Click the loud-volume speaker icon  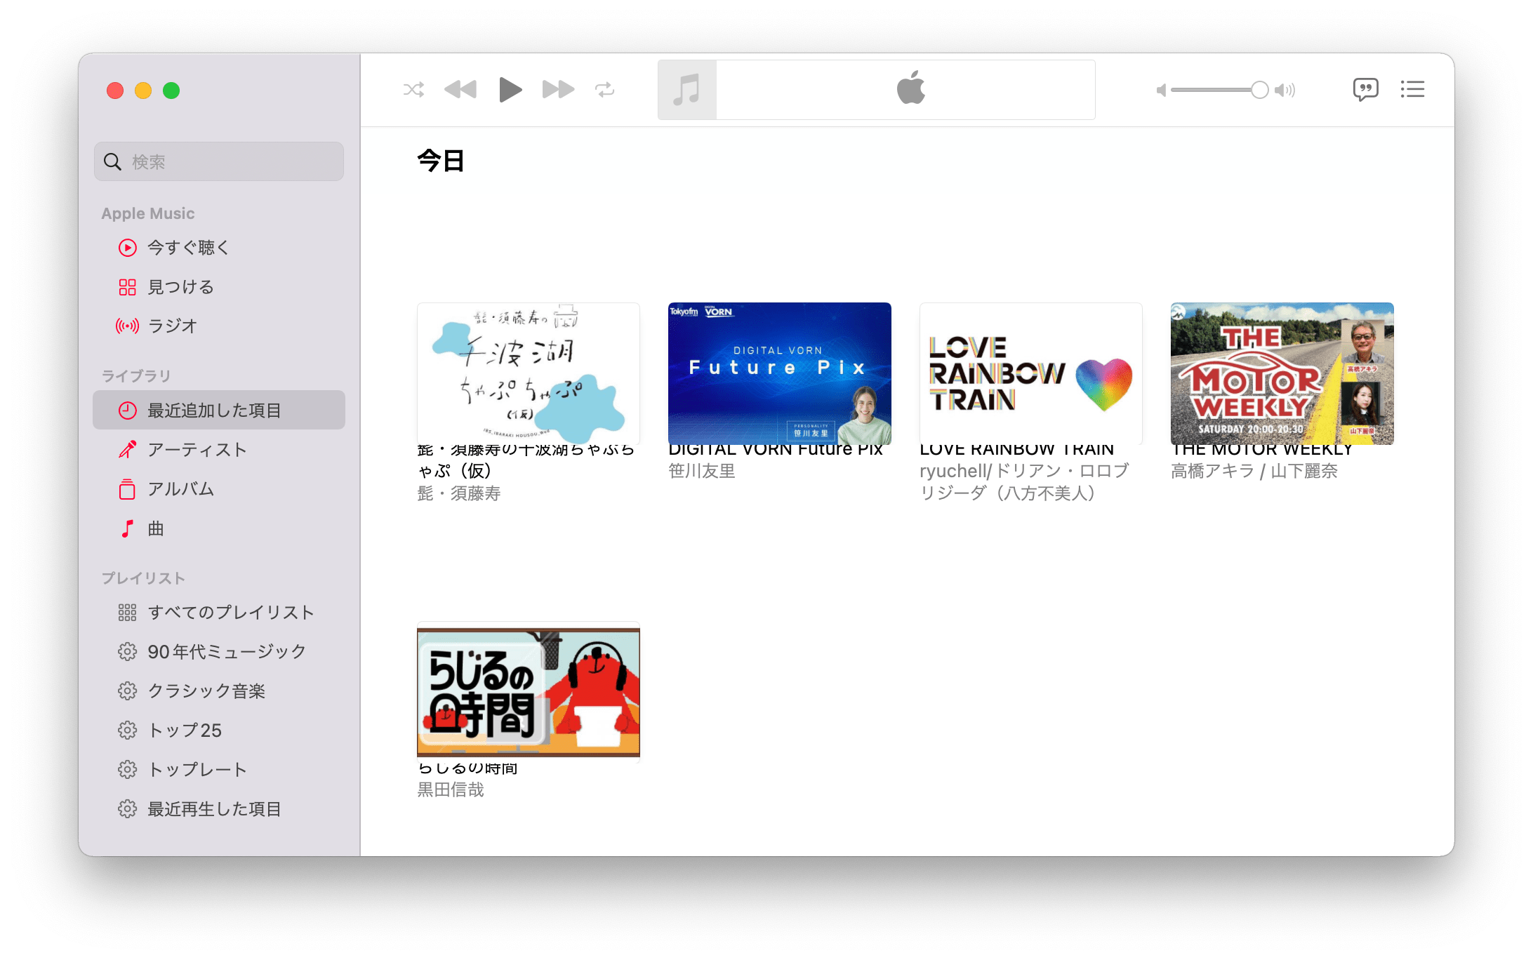[x=1285, y=90]
